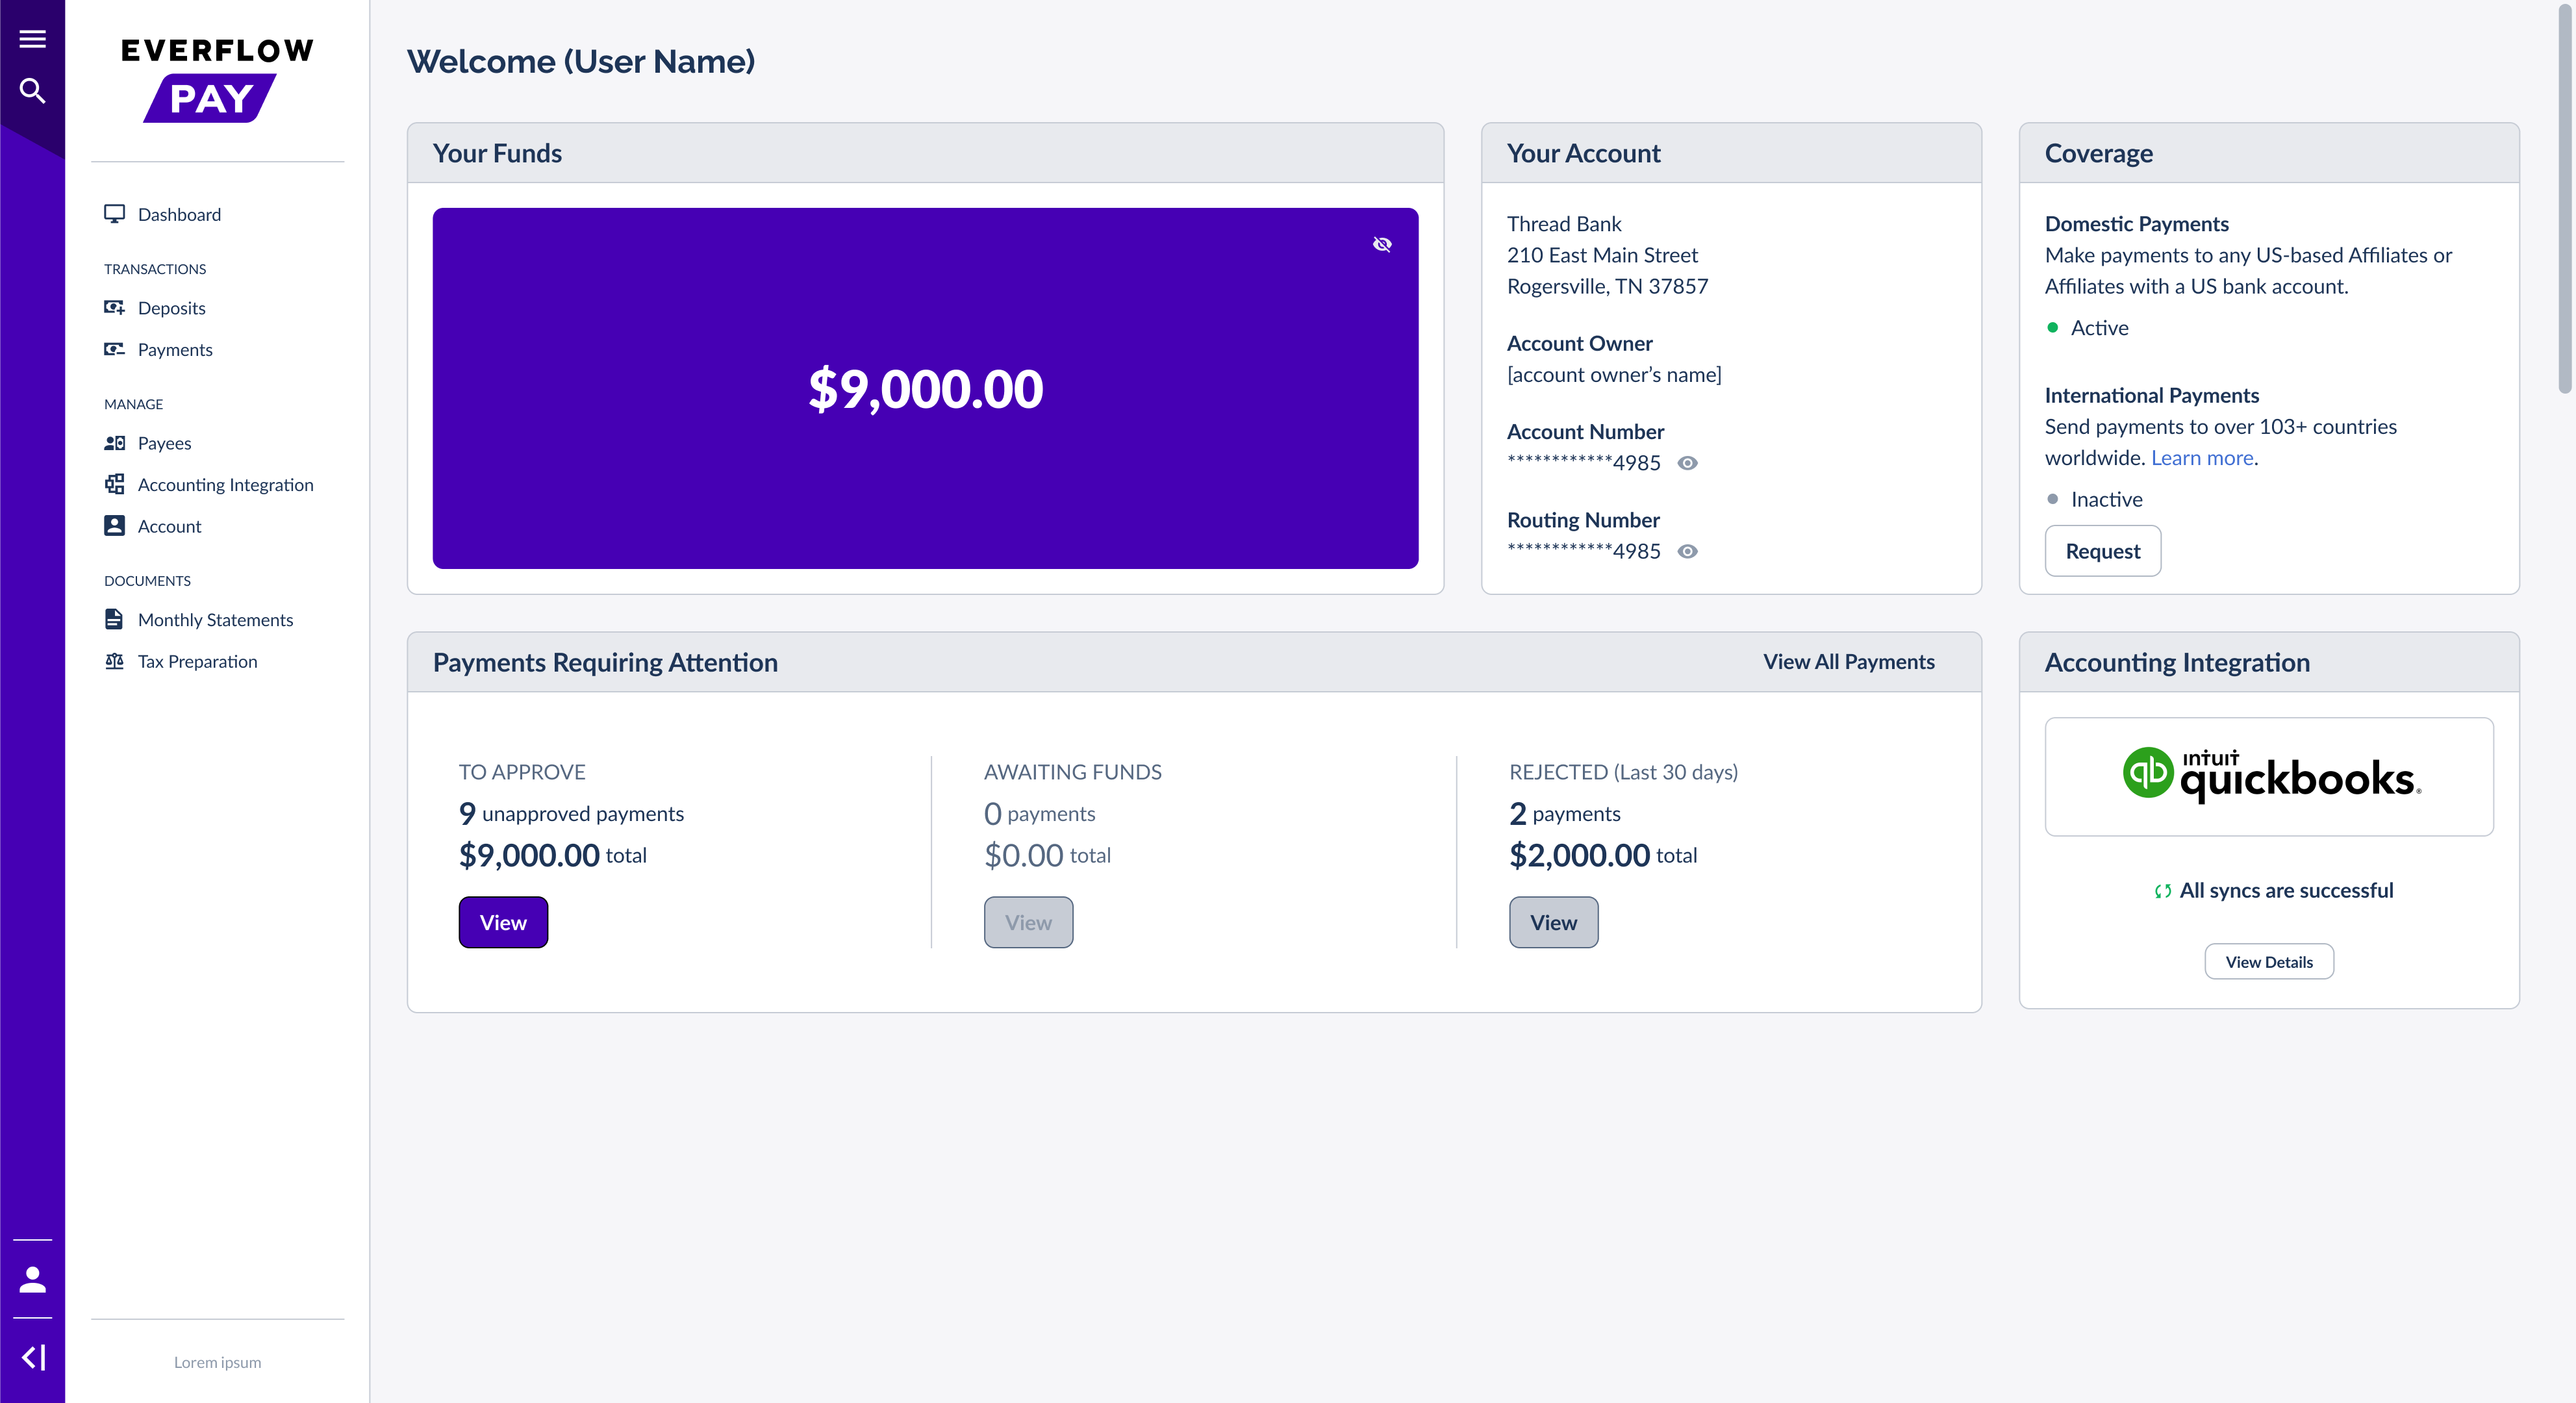
Task: Click the Account person-badge icon
Action: pyautogui.click(x=114, y=526)
